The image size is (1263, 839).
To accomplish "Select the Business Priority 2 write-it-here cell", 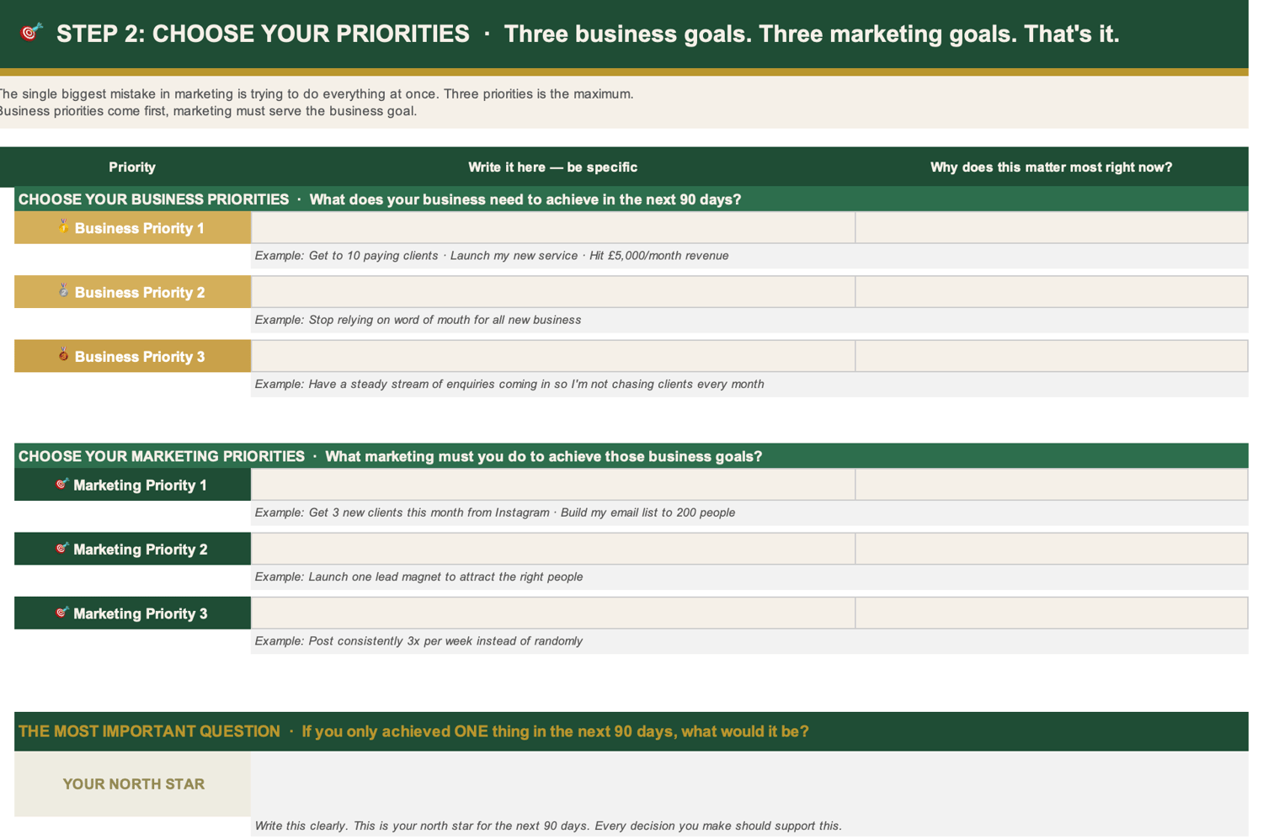I will (x=553, y=292).
